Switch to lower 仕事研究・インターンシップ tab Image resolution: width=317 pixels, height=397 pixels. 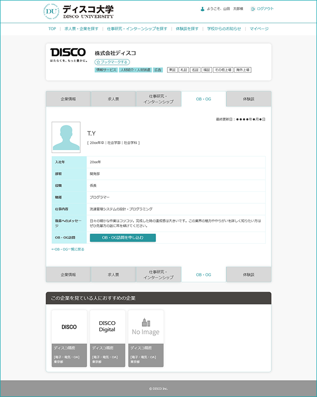pos(158,275)
